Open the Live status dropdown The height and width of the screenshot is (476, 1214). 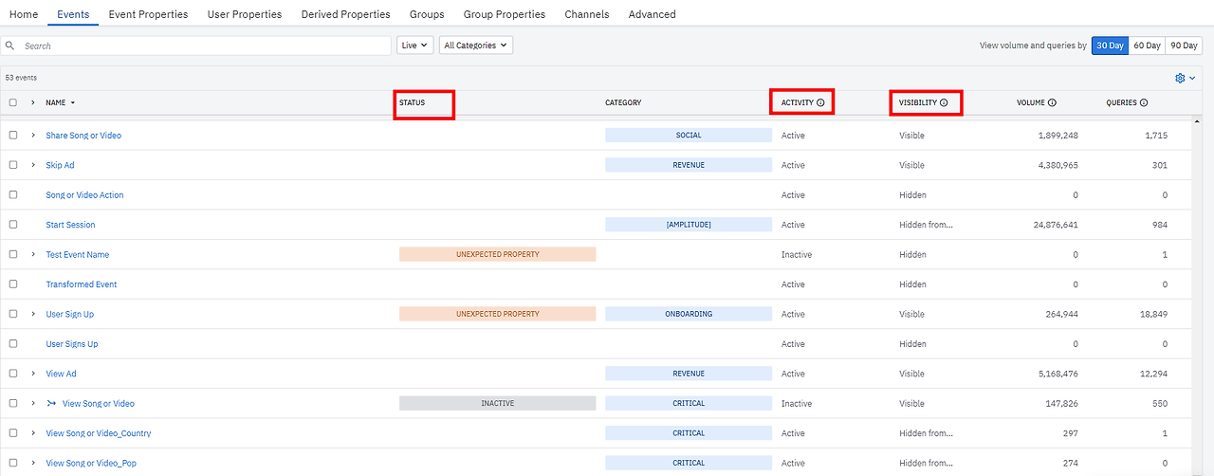pyautogui.click(x=415, y=46)
